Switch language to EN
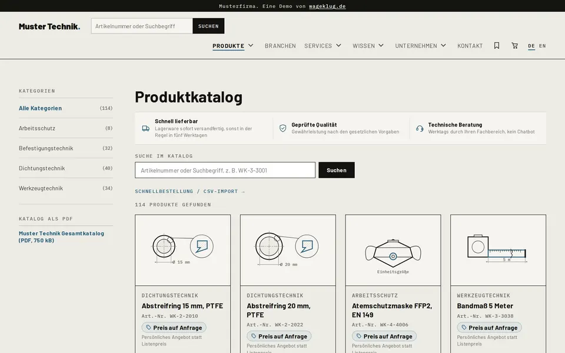This screenshot has width=565, height=353. tap(542, 46)
